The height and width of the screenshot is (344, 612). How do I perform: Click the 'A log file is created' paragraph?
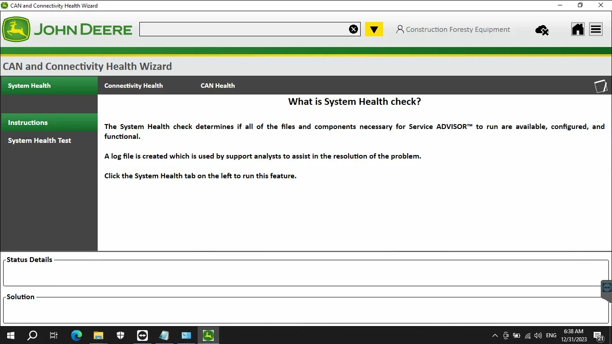263,156
